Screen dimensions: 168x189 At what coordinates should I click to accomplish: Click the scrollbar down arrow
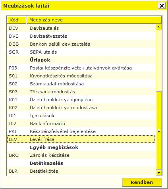tap(158, 173)
